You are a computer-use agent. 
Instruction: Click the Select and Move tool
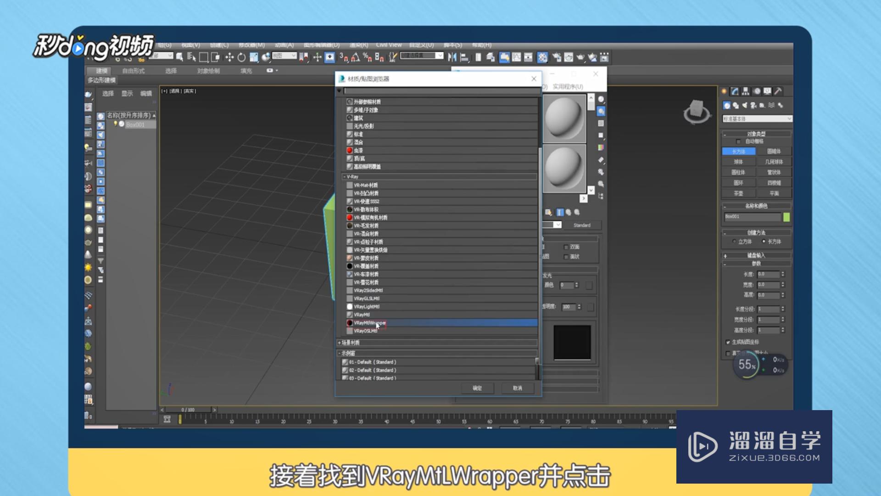click(x=229, y=57)
